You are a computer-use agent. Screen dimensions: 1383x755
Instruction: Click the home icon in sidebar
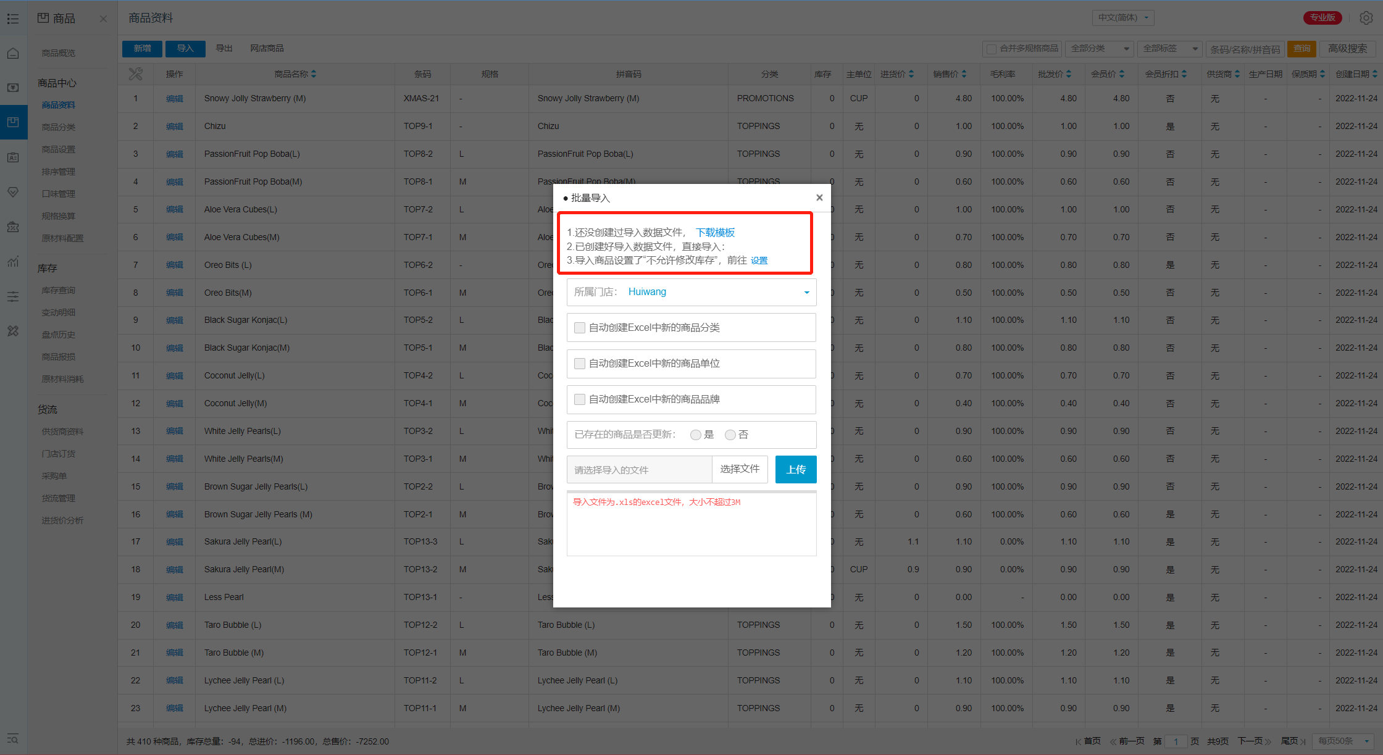click(x=13, y=53)
